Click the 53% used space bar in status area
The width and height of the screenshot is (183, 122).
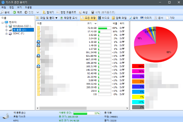87,113
